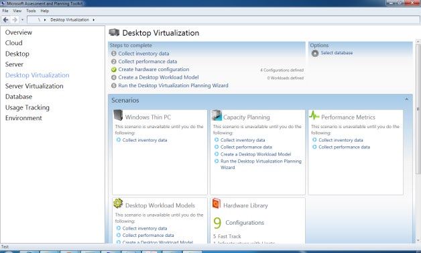Click the Back navigation arrow
Image resolution: width=421 pixels, height=253 pixels.
click(x=5, y=19)
